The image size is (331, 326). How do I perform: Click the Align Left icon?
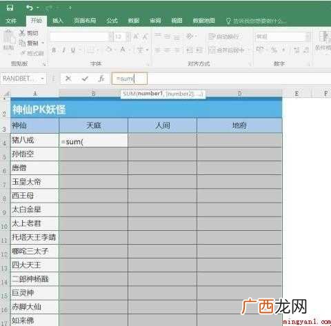(x=158, y=50)
